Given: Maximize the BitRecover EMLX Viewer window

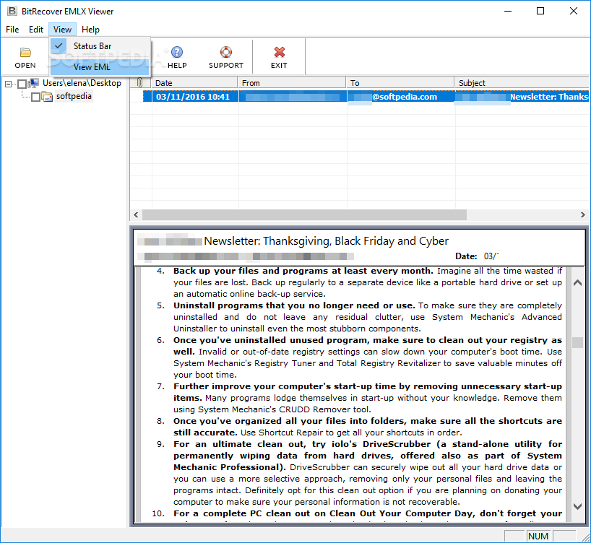Looking at the screenshot, I should [x=540, y=11].
